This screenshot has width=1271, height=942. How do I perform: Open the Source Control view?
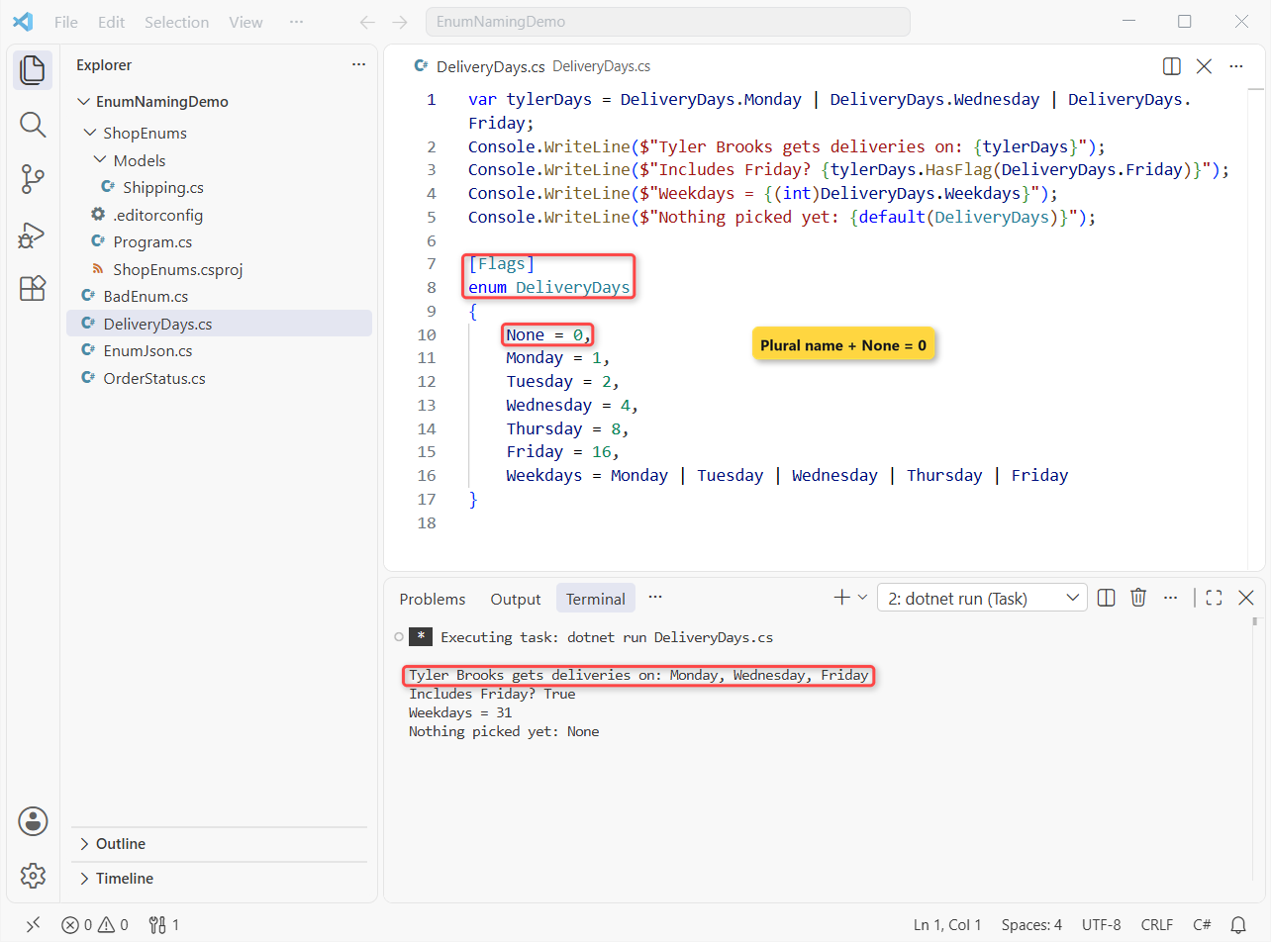(x=33, y=180)
